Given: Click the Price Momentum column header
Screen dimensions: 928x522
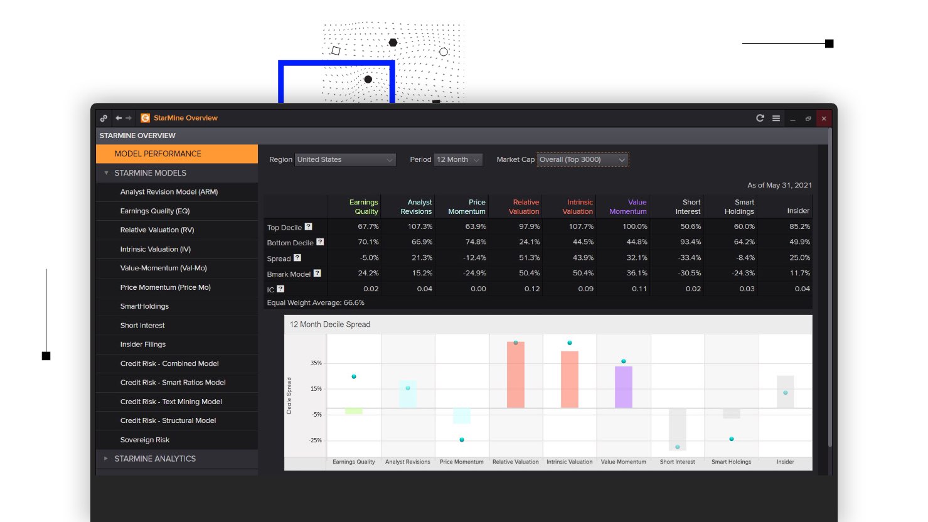Looking at the screenshot, I should point(467,206).
